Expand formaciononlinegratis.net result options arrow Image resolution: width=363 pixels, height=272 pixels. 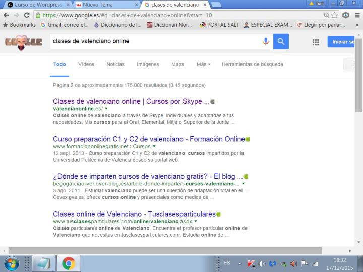[x=154, y=146]
